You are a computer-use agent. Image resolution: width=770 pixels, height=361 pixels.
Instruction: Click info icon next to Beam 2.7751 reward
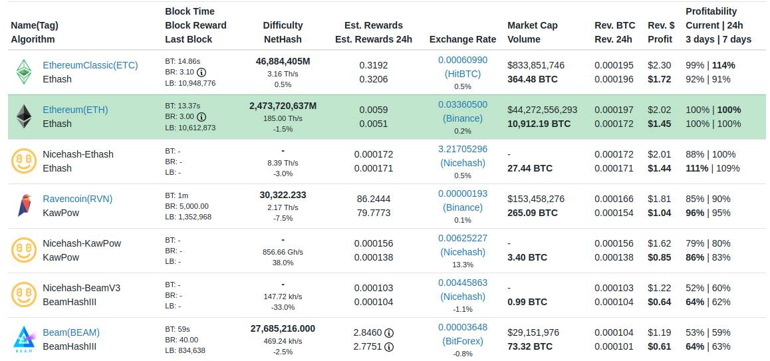389,346
